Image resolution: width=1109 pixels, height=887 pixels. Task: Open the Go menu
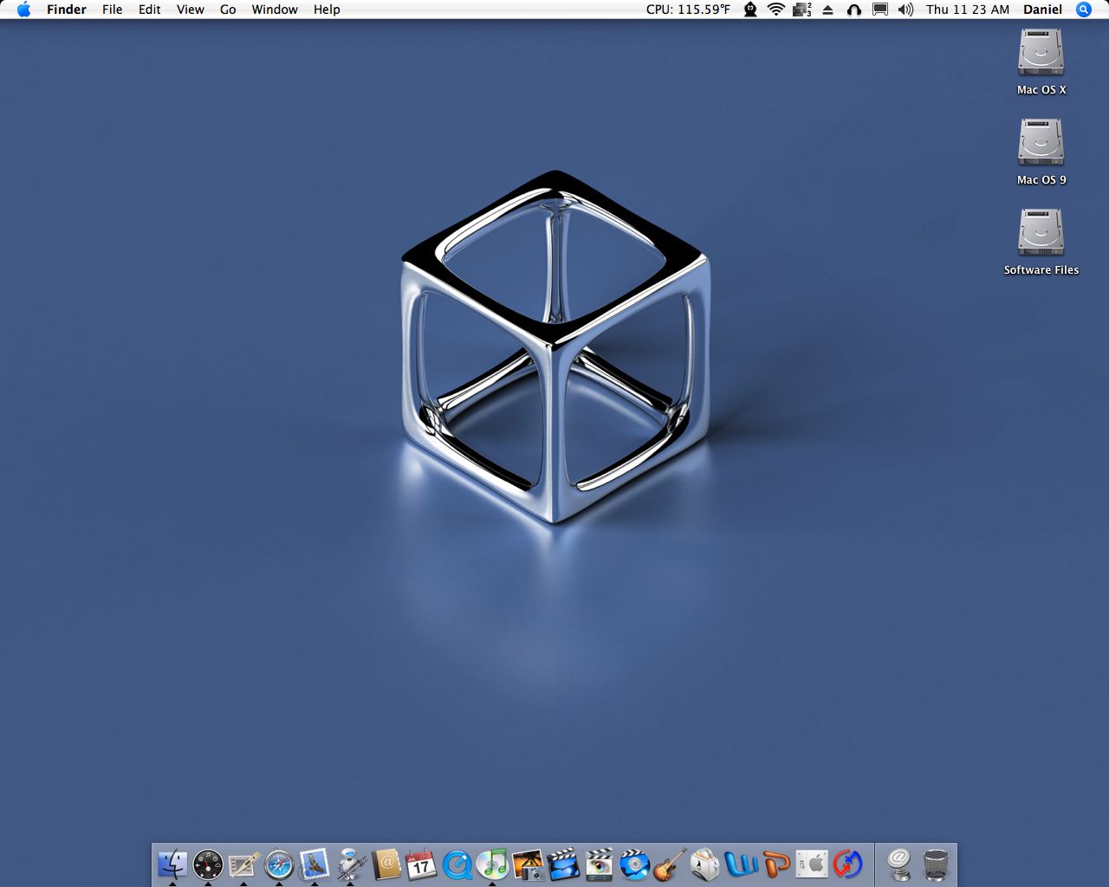click(x=228, y=10)
